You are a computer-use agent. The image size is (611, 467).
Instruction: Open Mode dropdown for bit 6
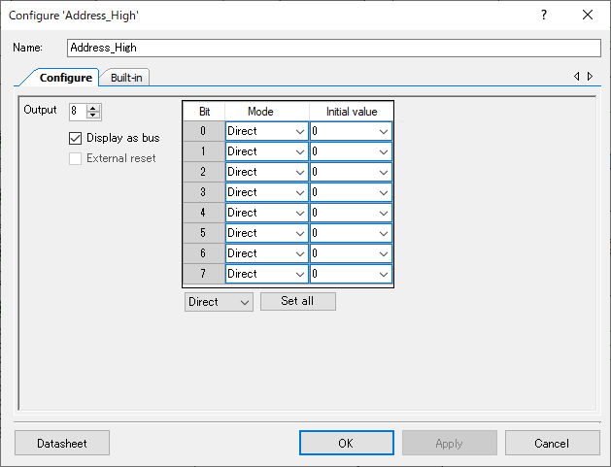tap(267, 253)
